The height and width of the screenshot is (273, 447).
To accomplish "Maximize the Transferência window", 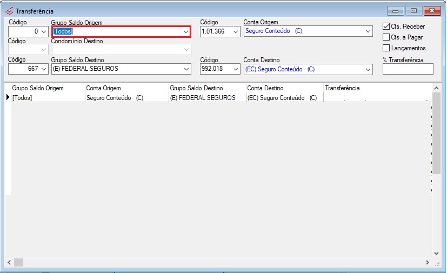I will pyautogui.click(x=414, y=11).
